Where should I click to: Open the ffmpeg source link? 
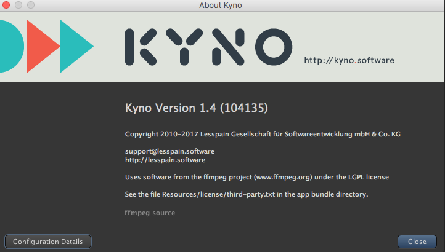pyautogui.click(x=150, y=213)
